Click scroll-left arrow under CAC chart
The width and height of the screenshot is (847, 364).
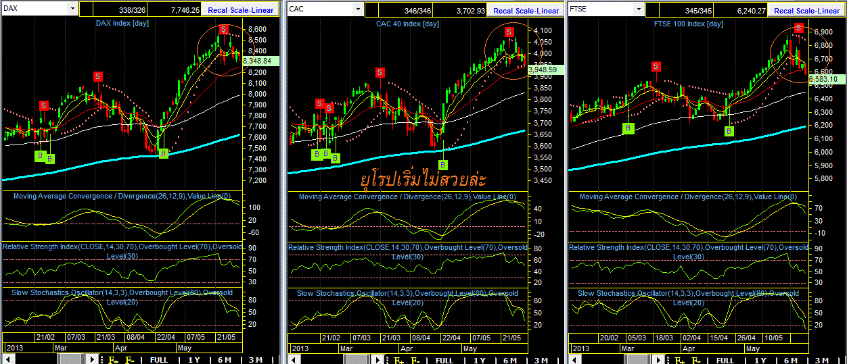[293, 360]
